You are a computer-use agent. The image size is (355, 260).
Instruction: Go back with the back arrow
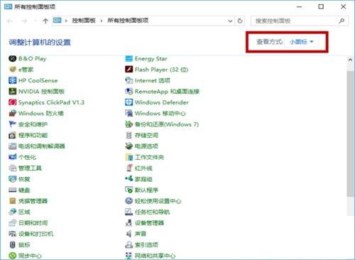click(10, 21)
